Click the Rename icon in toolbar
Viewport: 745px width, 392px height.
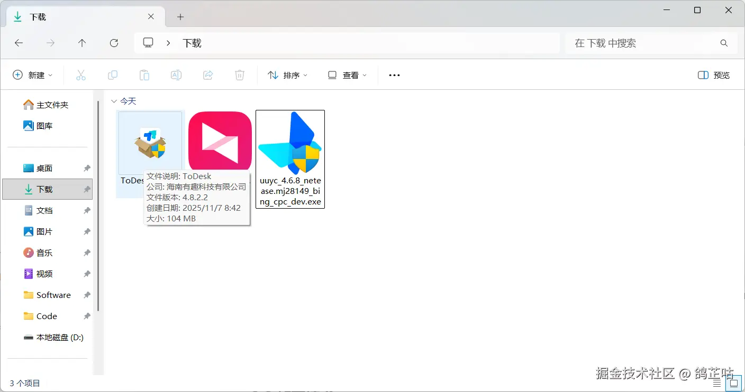click(176, 76)
